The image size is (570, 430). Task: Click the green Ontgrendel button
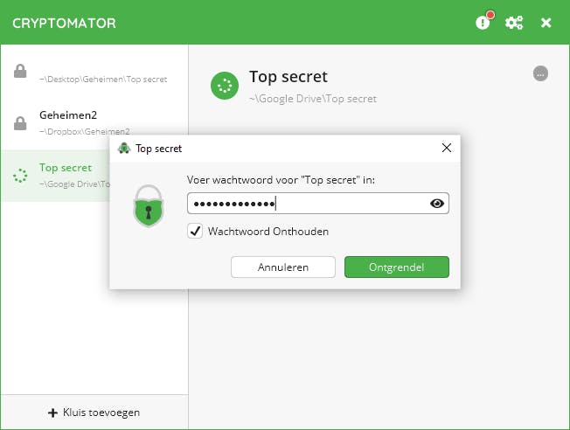pyautogui.click(x=396, y=267)
